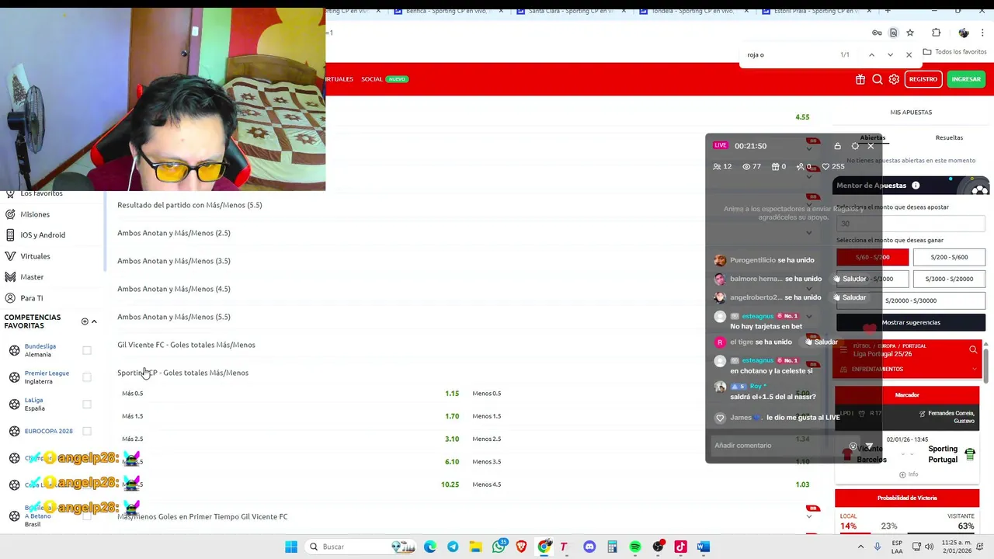
Task: Click the REGISTRO button
Action: point(923,79)
